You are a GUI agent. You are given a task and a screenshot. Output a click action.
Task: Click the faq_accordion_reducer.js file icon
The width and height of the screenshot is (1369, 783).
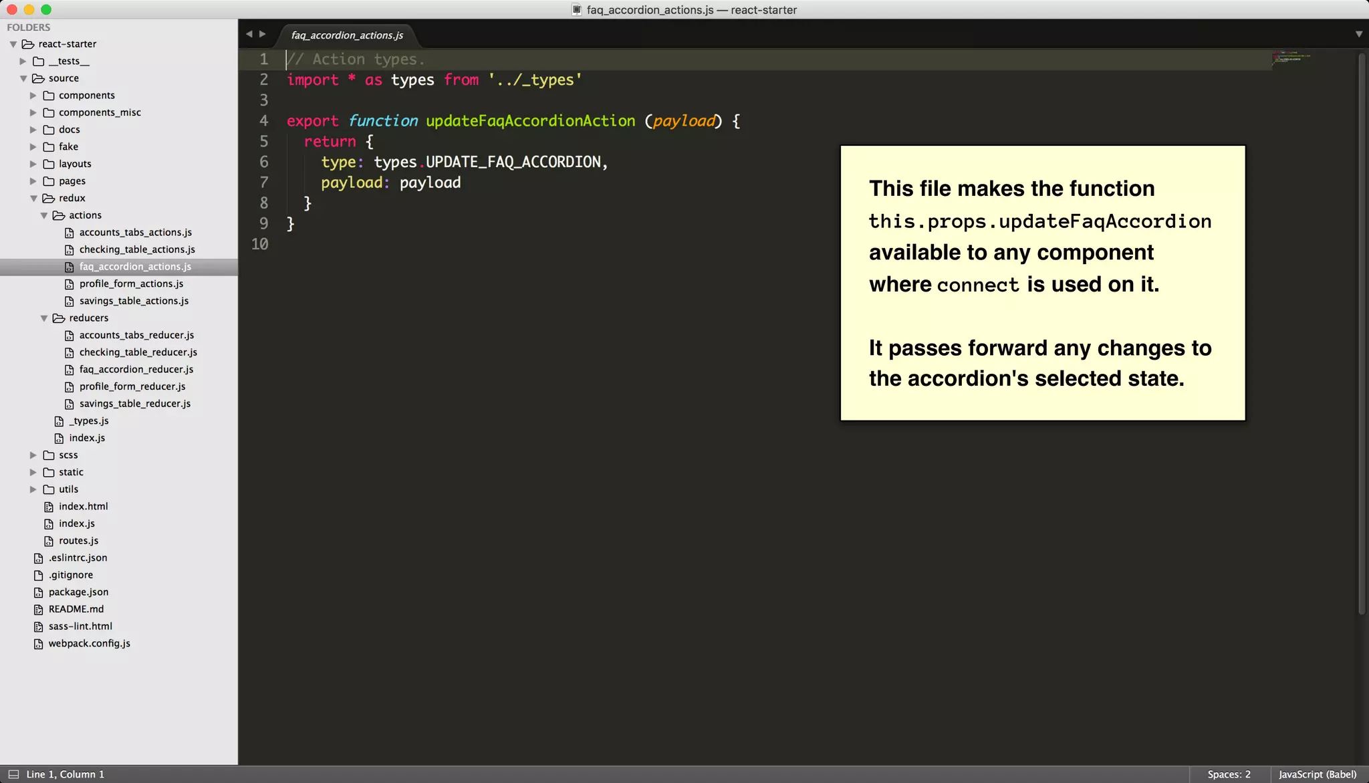pyautogui.click(x=69, y=370)
